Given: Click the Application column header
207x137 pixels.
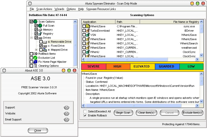Looking at the screenshot, I should (98, 22).
